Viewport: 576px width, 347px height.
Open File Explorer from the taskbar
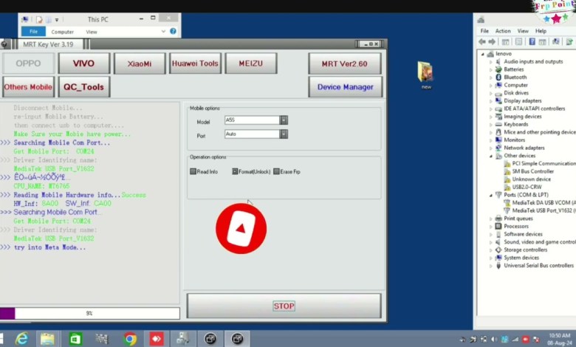pos(48,338)
